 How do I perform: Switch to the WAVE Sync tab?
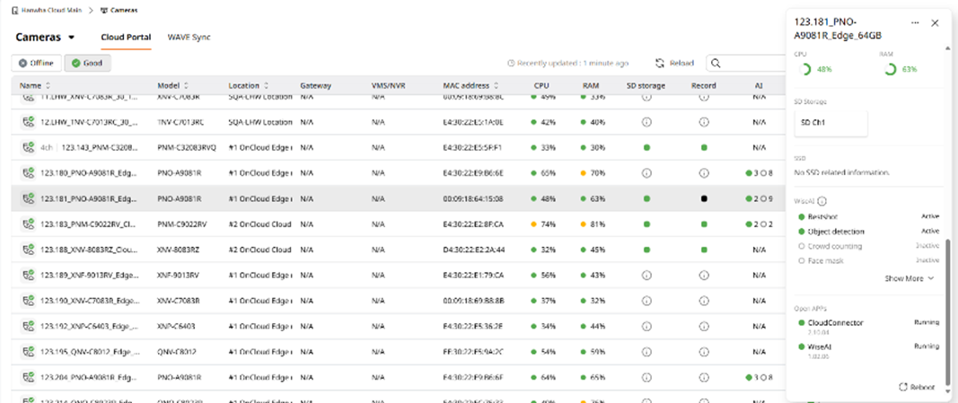pos(189,38)
